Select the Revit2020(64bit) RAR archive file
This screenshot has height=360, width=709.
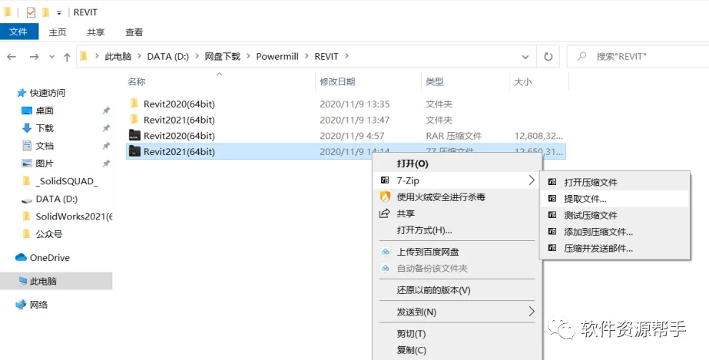[x=179, y=136]
